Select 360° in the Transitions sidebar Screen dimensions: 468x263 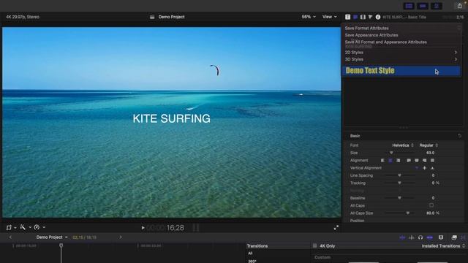[252, 261]
